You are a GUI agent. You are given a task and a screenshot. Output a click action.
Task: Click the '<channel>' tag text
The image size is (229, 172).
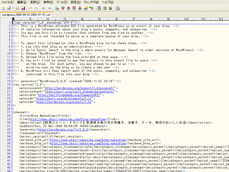[x=20, y=112]
